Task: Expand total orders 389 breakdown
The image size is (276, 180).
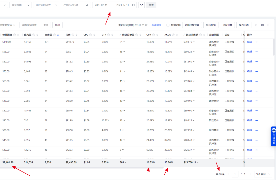Action: click(x=125, y=162)
